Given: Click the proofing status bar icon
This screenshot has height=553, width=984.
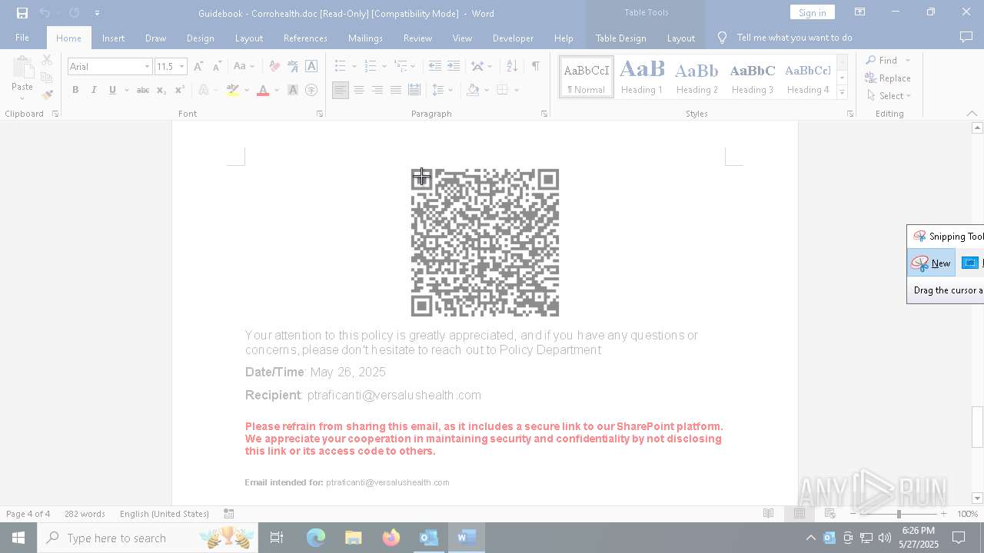Looking at the screenshot, I should (229, 514).
